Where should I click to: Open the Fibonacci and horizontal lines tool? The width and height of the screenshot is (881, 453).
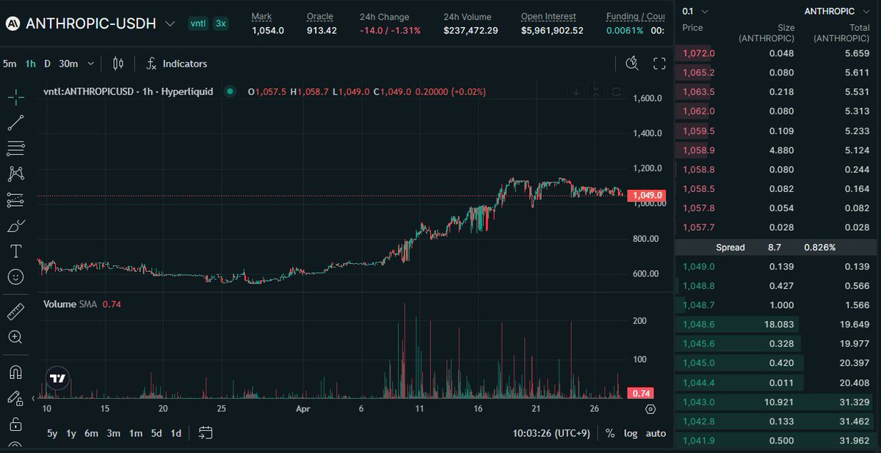click(x=15, y=148)
